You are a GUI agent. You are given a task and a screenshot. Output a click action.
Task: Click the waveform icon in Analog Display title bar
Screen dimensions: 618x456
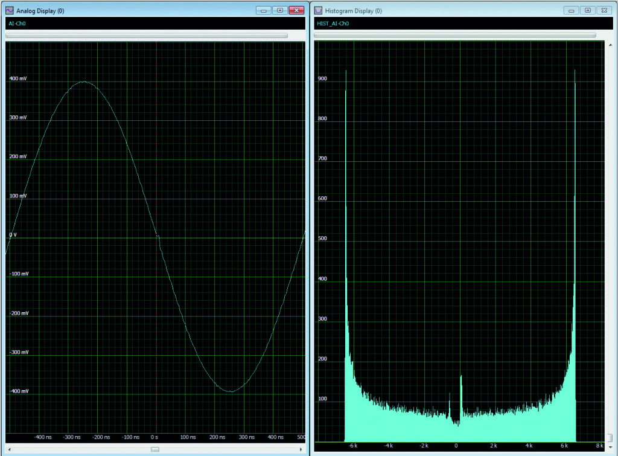(x=9, y=10)
